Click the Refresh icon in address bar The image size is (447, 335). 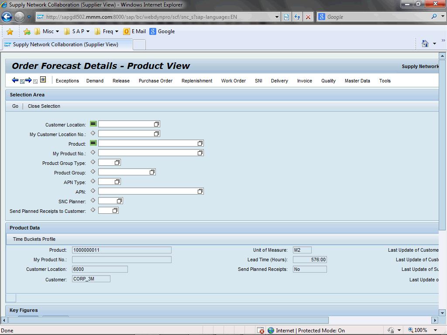point(297,17)
